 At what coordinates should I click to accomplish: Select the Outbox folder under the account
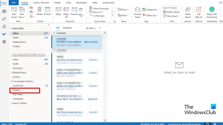click(x=17, y=90)
